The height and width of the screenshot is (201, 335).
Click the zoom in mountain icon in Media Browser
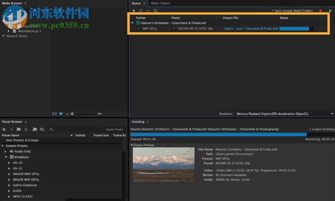tap(99, 114)
